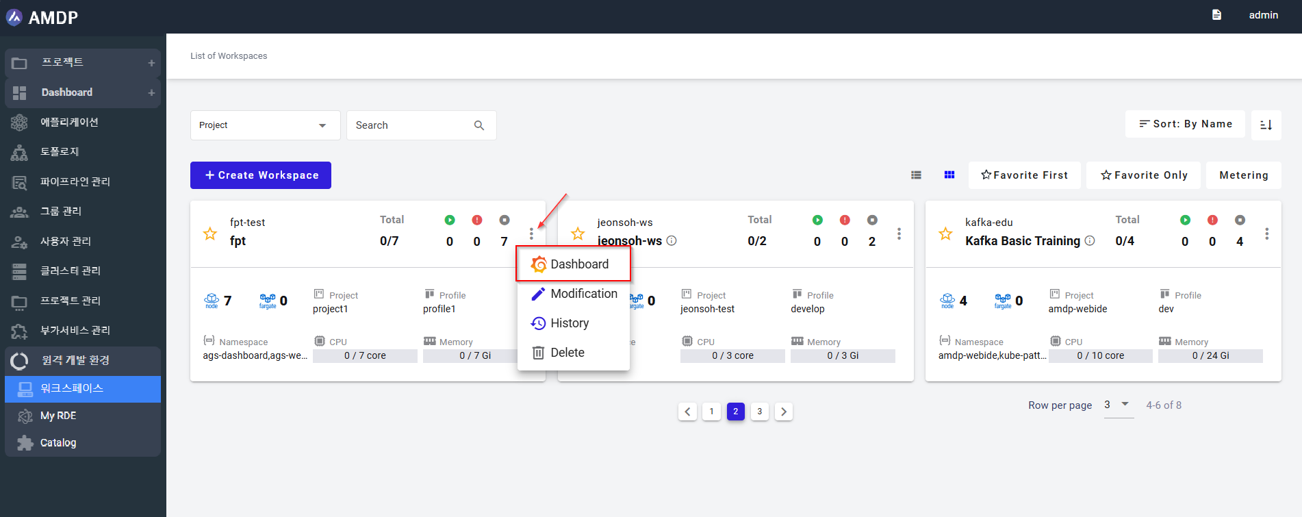Focus the Search input field

(x=411, y=125)
